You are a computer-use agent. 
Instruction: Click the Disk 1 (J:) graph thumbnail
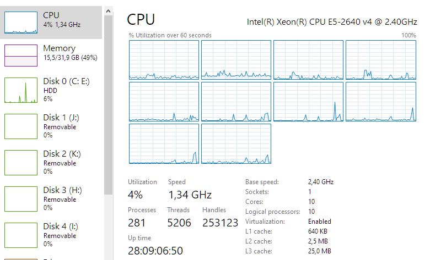(20, 126)
